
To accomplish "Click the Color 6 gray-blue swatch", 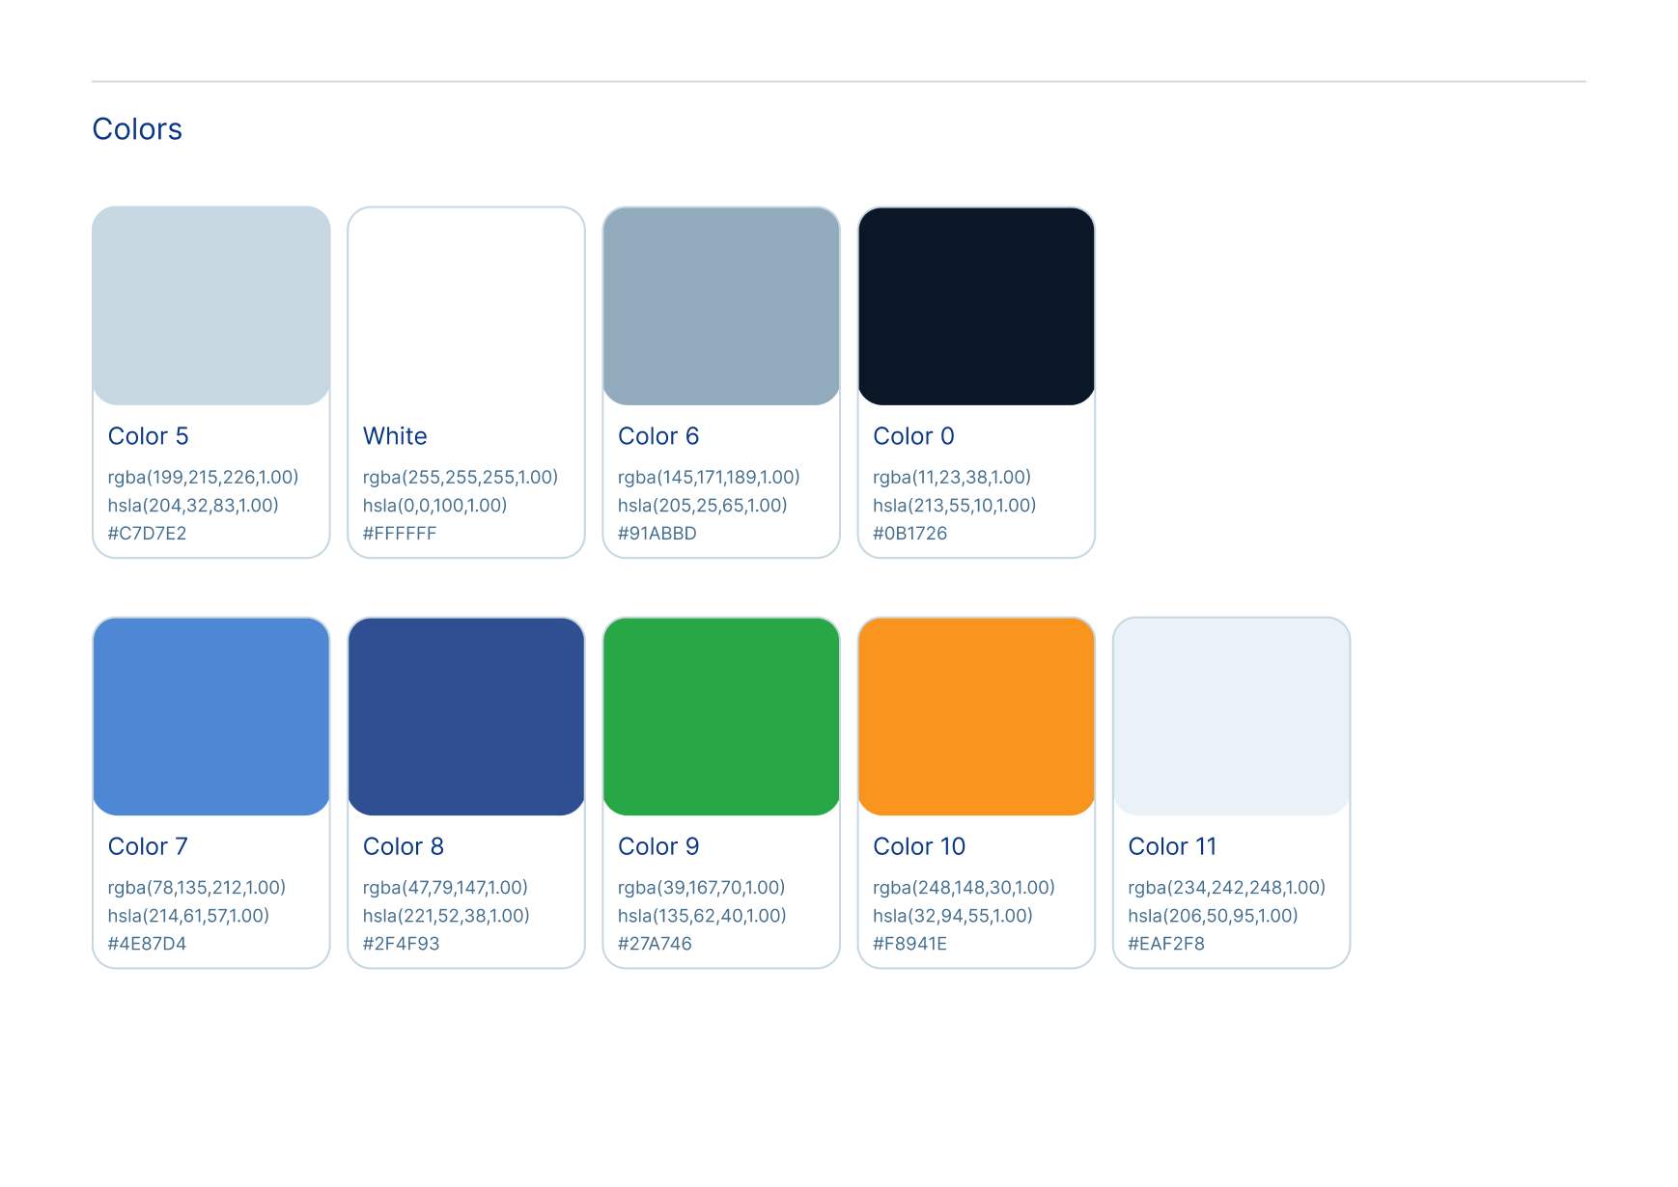I will 720,306.
